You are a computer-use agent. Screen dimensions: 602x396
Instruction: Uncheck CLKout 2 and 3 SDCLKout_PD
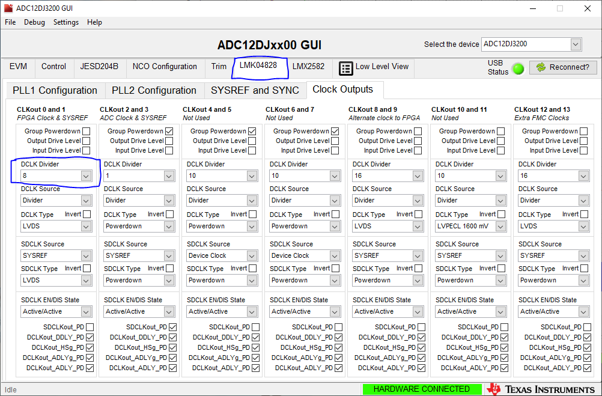click(173, 327)
